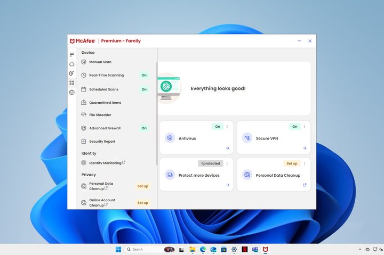
Task: Open the hamburger menu in McAfee sidebar
Action: [x=72, y=54]
